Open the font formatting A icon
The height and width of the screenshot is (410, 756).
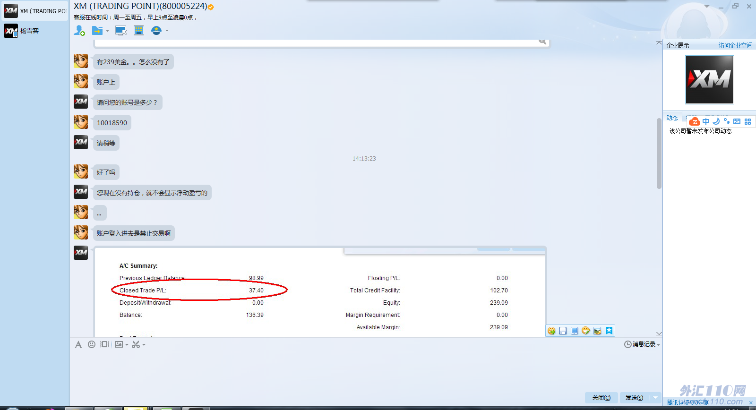pyautogui.click(x=78, y=345)
